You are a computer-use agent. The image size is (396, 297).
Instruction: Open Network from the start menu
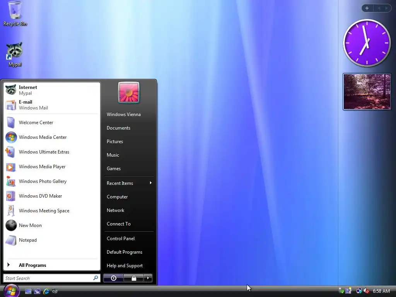[129, 210]
